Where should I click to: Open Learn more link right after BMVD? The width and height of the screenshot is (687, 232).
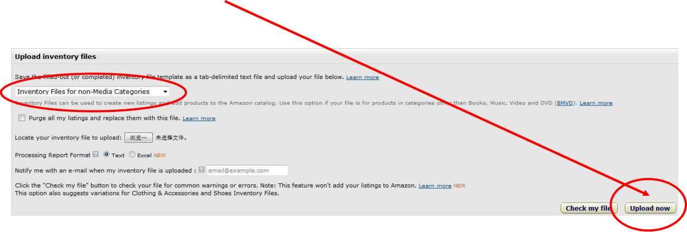(596, 103)
